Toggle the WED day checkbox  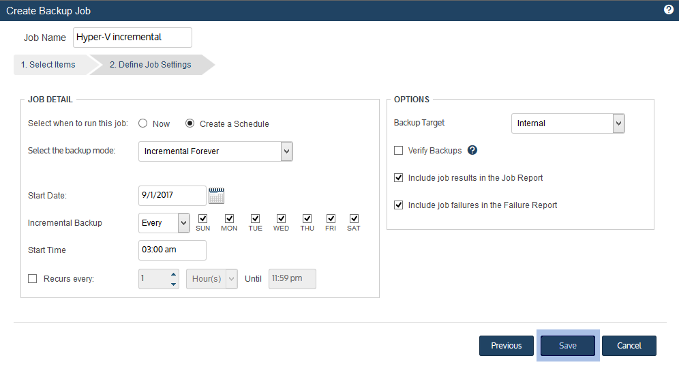point(281,219)
